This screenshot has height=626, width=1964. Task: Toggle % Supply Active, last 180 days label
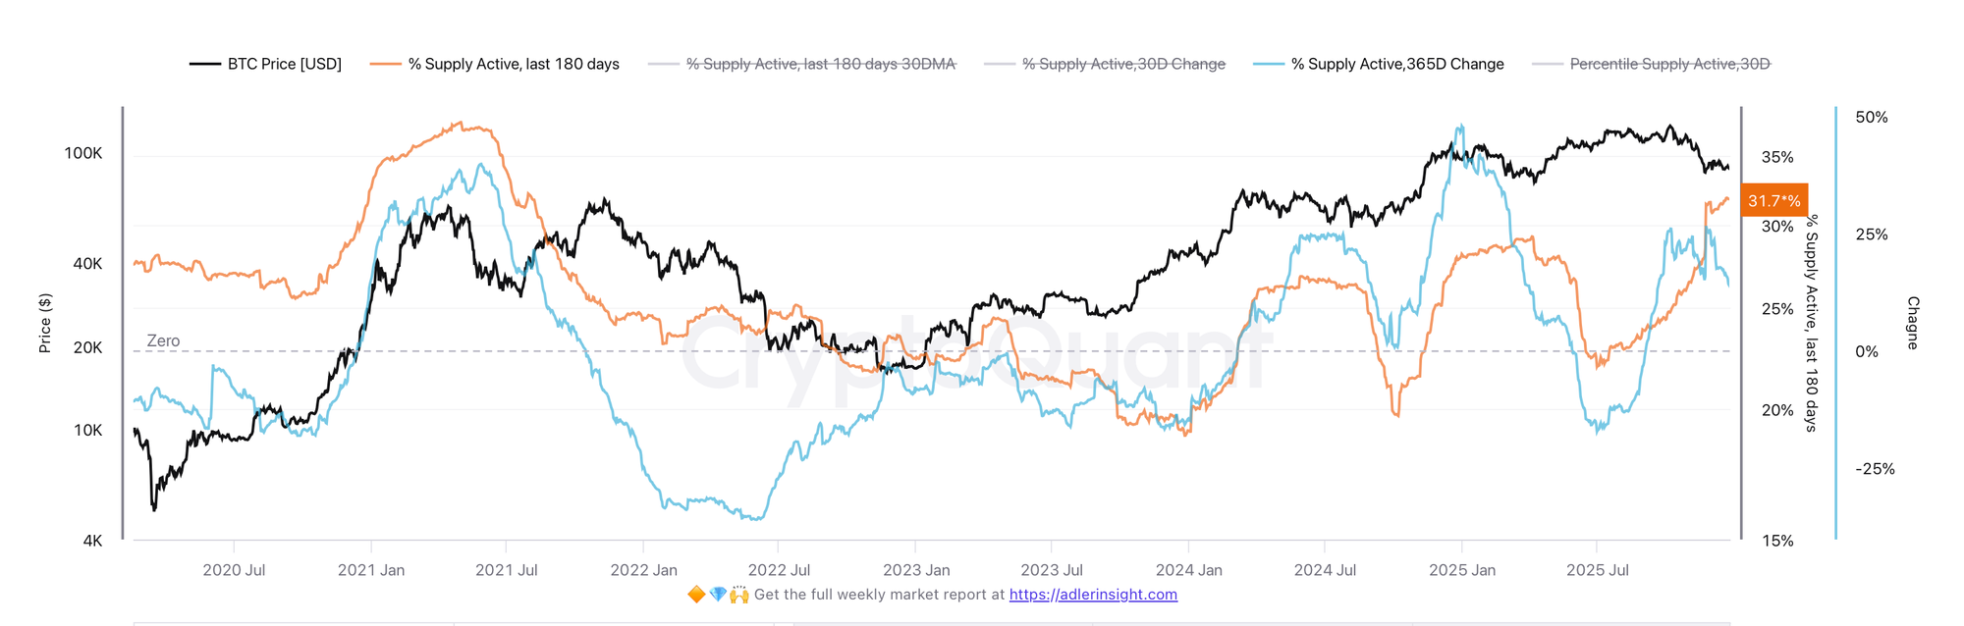(x=514, y=64)
